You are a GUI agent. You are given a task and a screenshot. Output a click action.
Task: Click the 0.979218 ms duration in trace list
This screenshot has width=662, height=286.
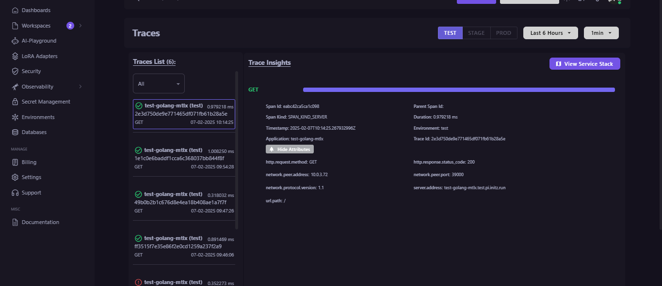(220, 106)
